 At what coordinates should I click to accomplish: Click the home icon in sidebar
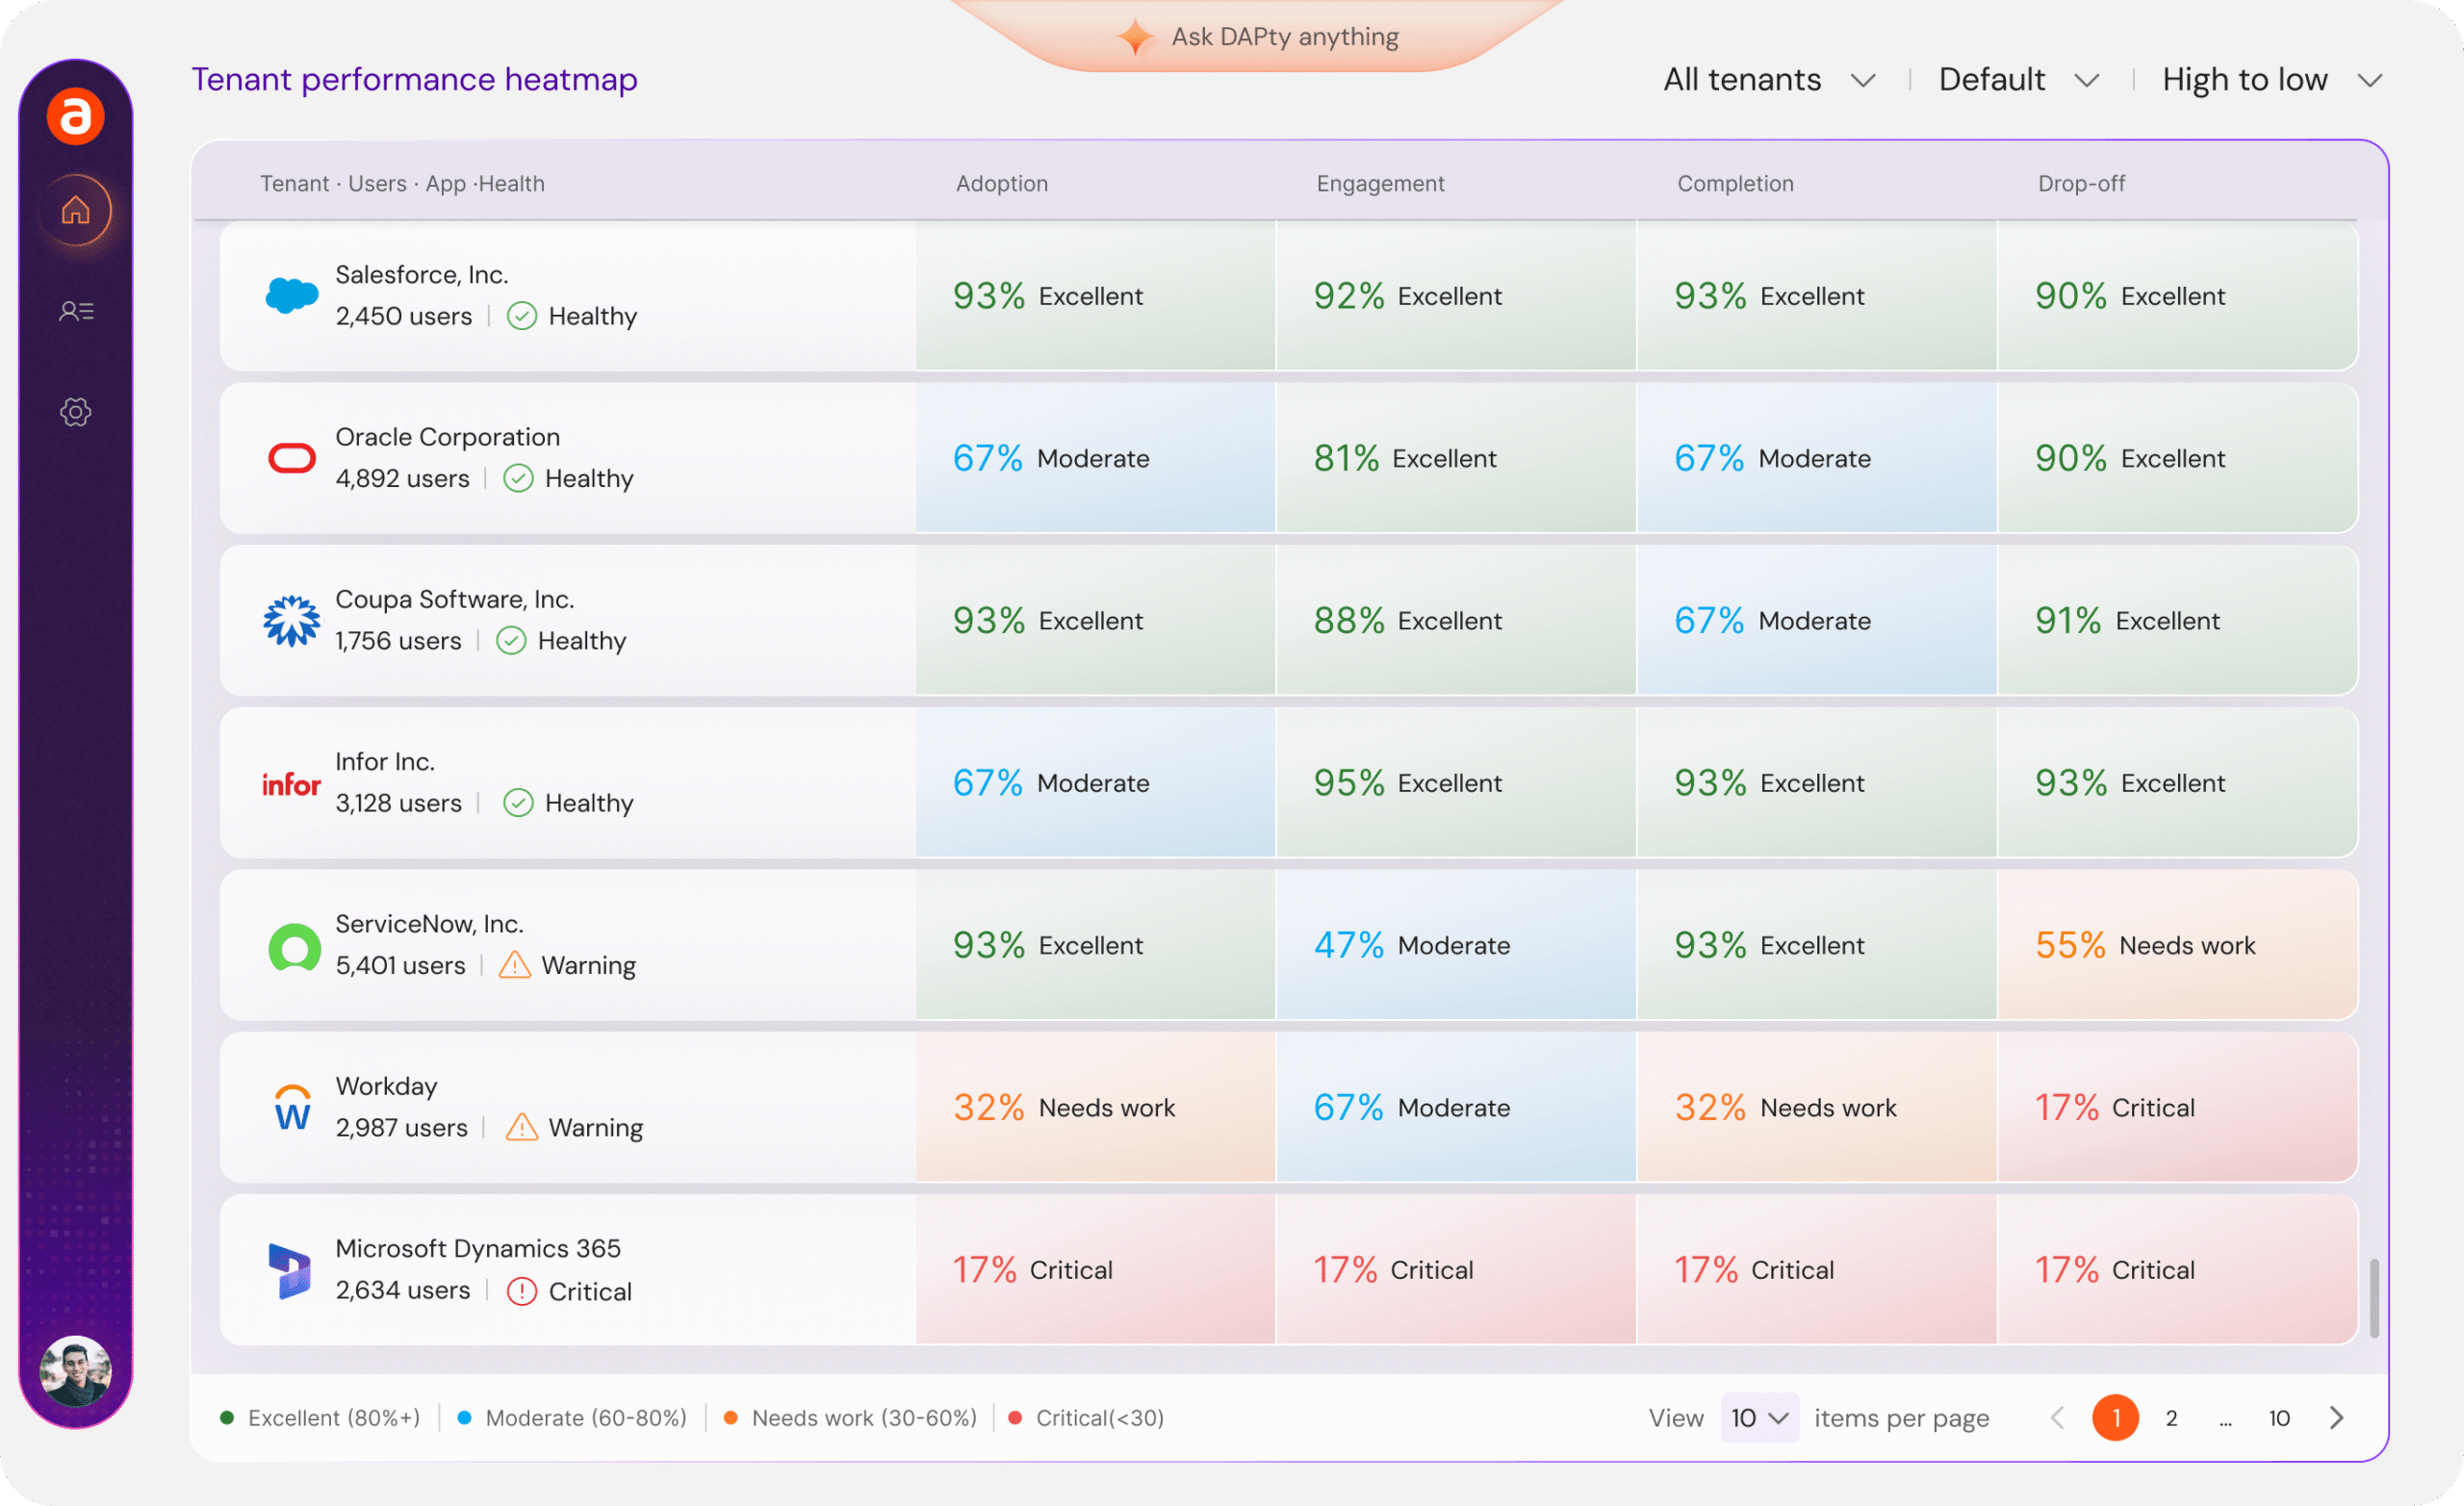pyautogui.click(x=76, y=210)
